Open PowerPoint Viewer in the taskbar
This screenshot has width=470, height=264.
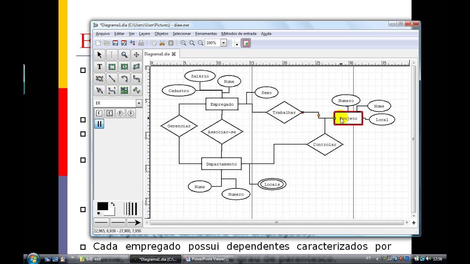coord(208,259)
